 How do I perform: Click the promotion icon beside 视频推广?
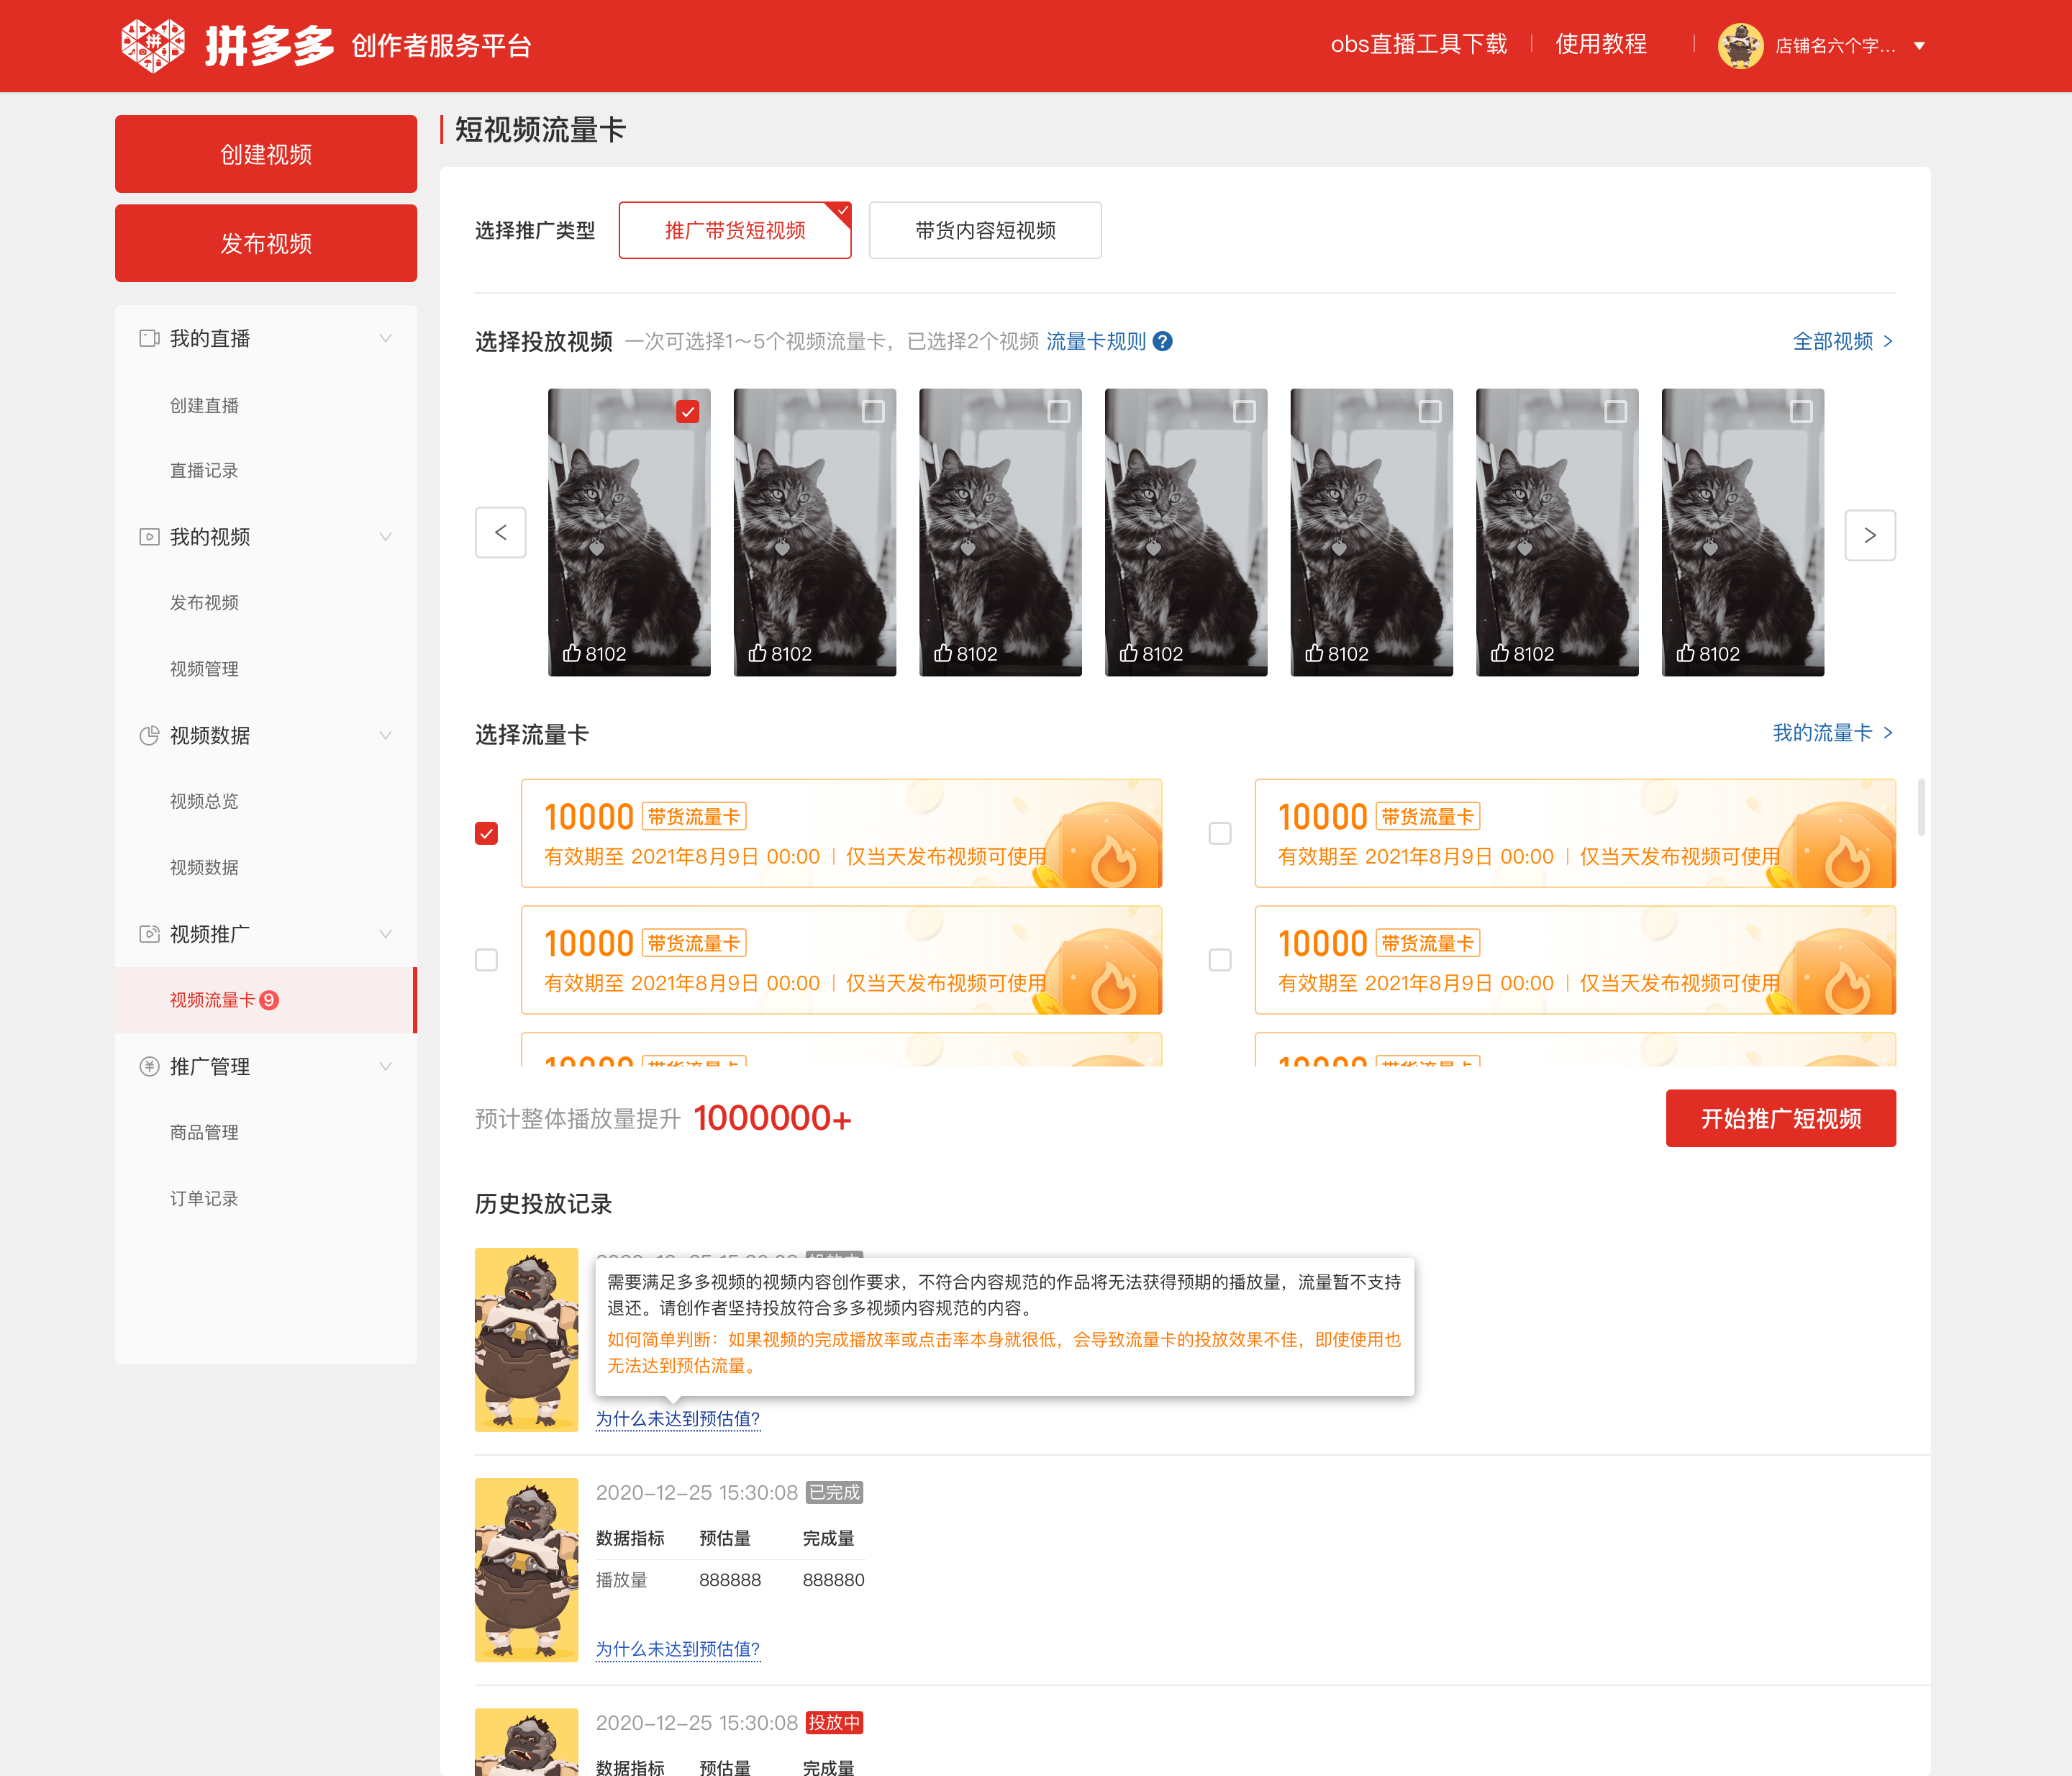coord(149,934)
